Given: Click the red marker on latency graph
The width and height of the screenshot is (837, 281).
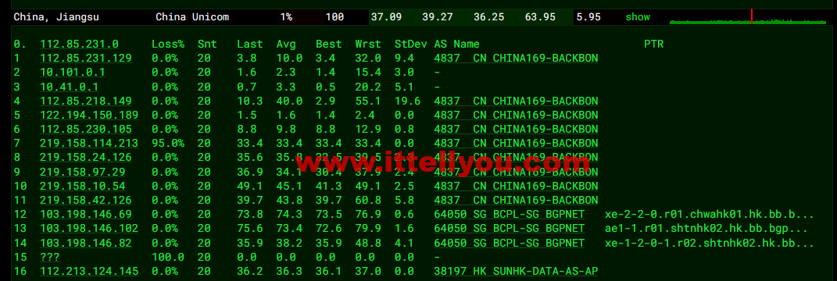Looking at the screenshot, I should [x=752, y=16].
